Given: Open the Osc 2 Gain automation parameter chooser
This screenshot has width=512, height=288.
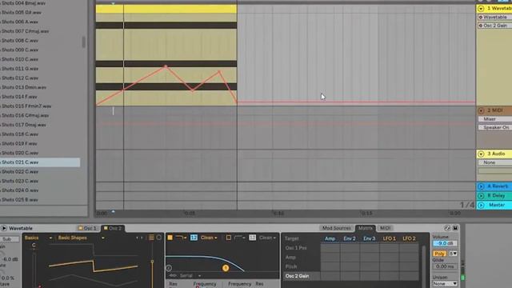Looking at the screenshot, I should tap(494, 26).
